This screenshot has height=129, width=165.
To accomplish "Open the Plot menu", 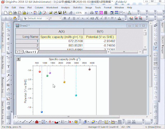I will point(30,7).
